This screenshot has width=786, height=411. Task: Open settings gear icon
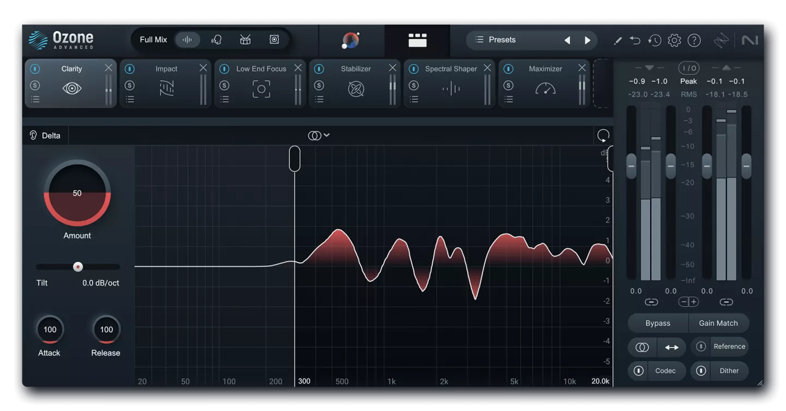click(674, 40)
